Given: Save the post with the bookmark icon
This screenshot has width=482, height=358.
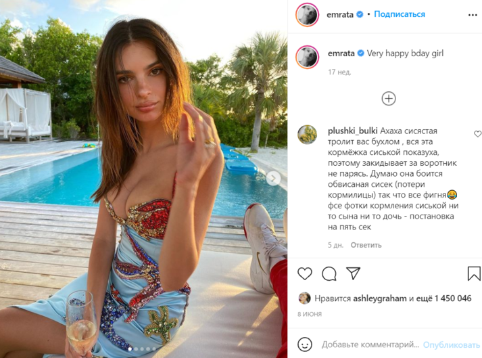Looking at the screenshot, I should point(474,273).
